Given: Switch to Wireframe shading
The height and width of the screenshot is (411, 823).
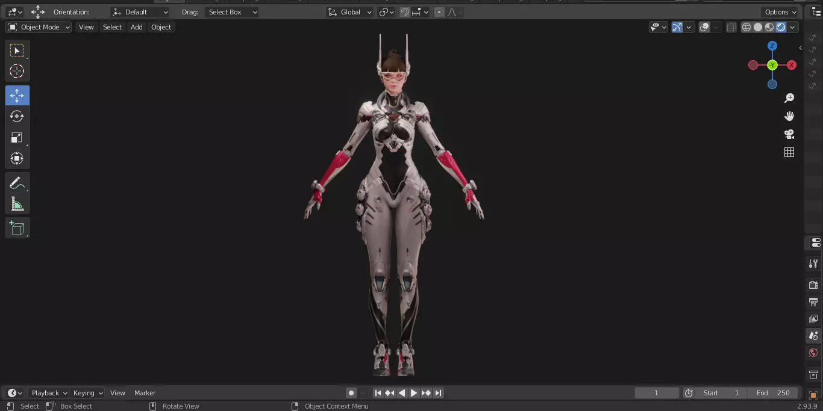Looking at the screenshot, I should (x=746, y=27).
